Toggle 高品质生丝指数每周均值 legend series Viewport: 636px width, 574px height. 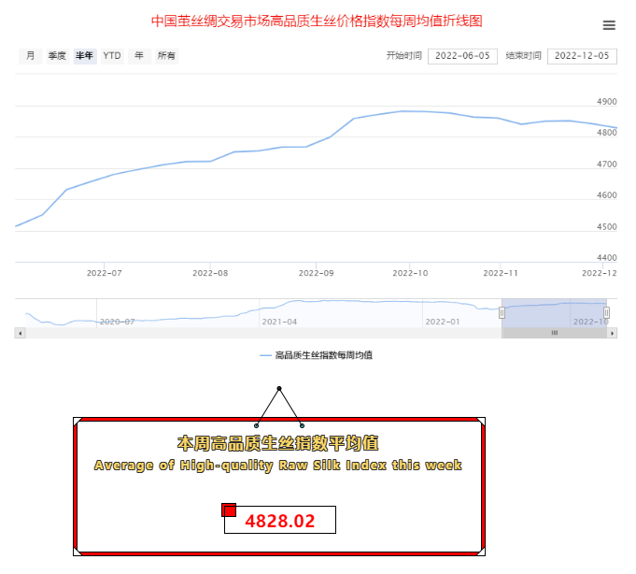[318, 355]
